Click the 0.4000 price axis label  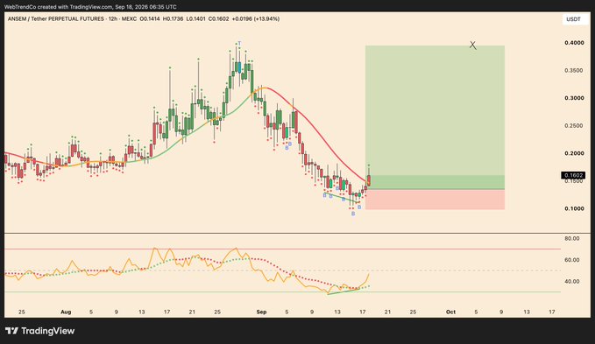point(574,43)
